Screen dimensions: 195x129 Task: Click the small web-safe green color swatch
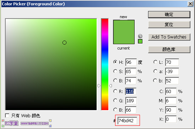click(x=140, y=41)
